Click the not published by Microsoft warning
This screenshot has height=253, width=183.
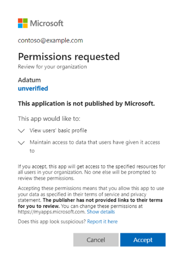pos(86,103)
